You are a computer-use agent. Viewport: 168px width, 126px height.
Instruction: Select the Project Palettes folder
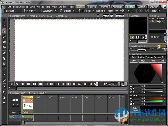159,22
